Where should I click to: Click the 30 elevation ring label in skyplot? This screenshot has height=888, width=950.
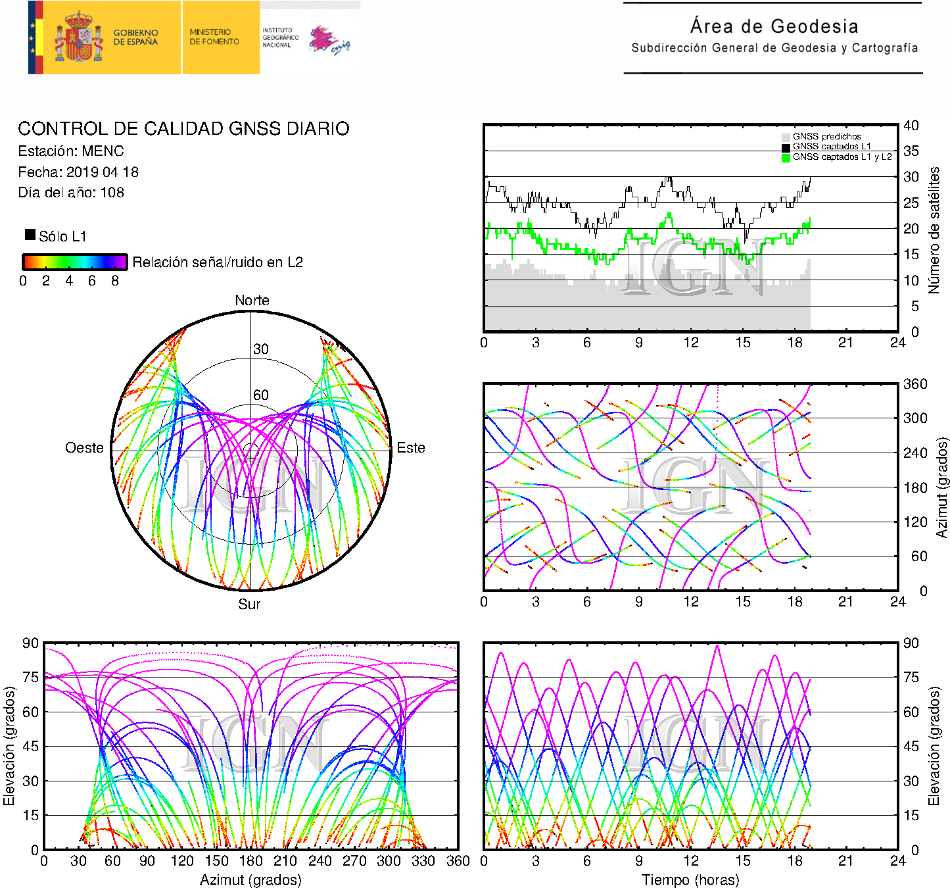tap(261, 349)
